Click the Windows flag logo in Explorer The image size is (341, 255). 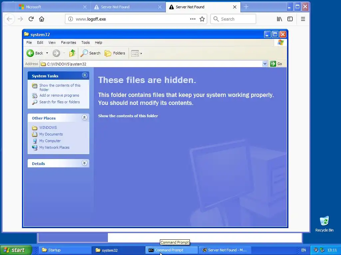280,42
